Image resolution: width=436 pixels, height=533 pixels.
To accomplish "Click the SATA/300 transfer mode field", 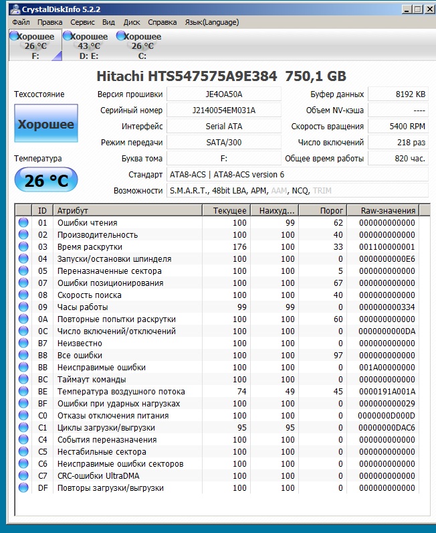I will pos(224,142).
